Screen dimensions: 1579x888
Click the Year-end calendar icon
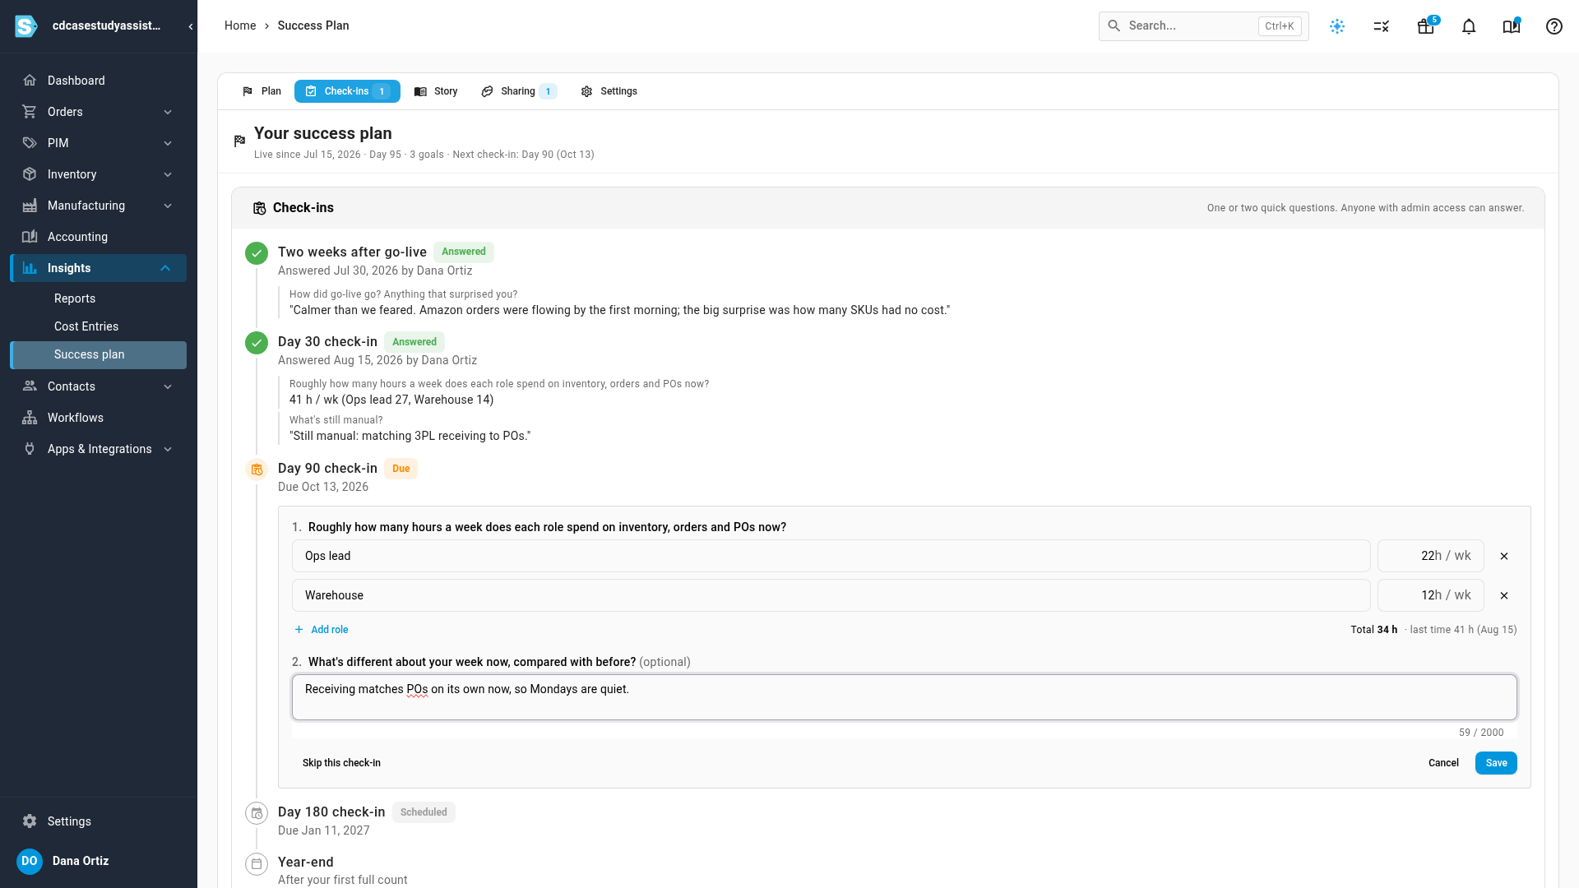[257, 864]
